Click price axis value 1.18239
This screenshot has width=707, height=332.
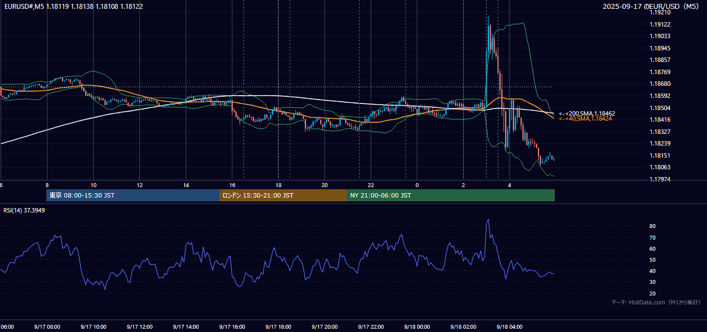coord(661,143)
